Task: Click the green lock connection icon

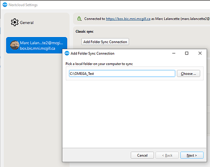Action: coord(79,19)
